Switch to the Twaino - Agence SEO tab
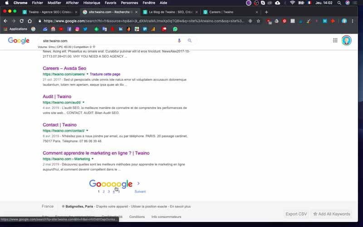 click(50, 12)
